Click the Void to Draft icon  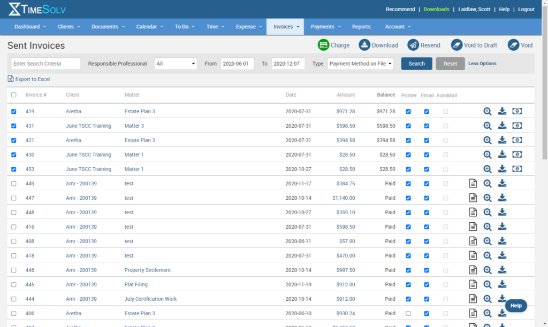pos(456,45)
